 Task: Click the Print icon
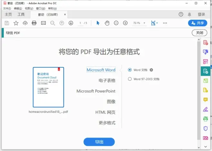pos(34,23)
